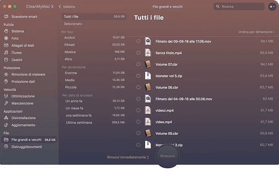This screenshot has width=279, height=176.
Task: Expand the Rimuovi immediatamente removal options
Action: [x=128, y=157]
